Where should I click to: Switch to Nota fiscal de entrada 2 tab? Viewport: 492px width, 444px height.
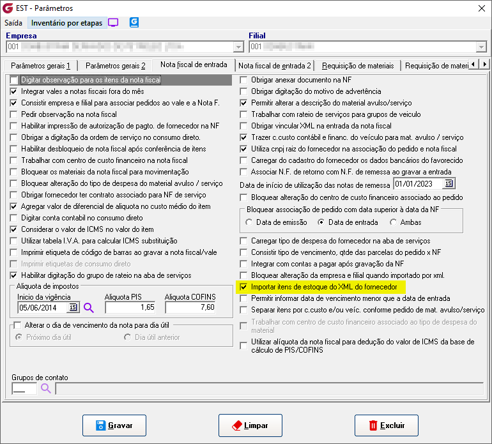(275, 66)
